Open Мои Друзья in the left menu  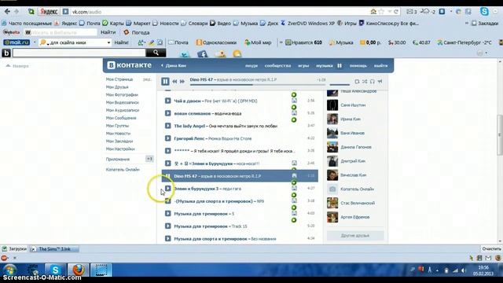pos(117,87)
